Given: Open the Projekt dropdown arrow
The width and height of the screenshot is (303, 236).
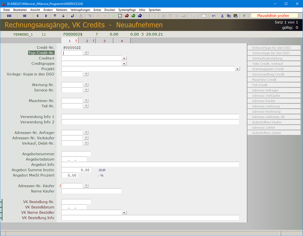Looking at the screenshot, I should pos(237,69).
